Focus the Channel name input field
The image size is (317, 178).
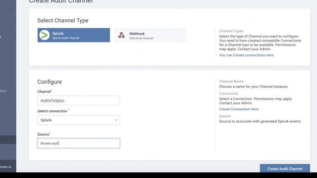pyautogui.click(x=79, y=100)
